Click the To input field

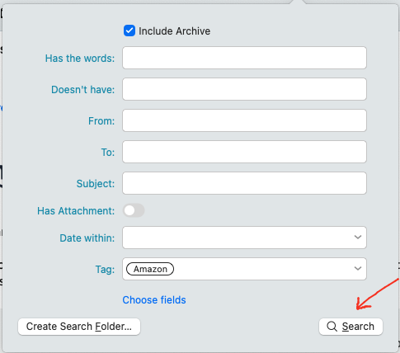coord(244,152)
